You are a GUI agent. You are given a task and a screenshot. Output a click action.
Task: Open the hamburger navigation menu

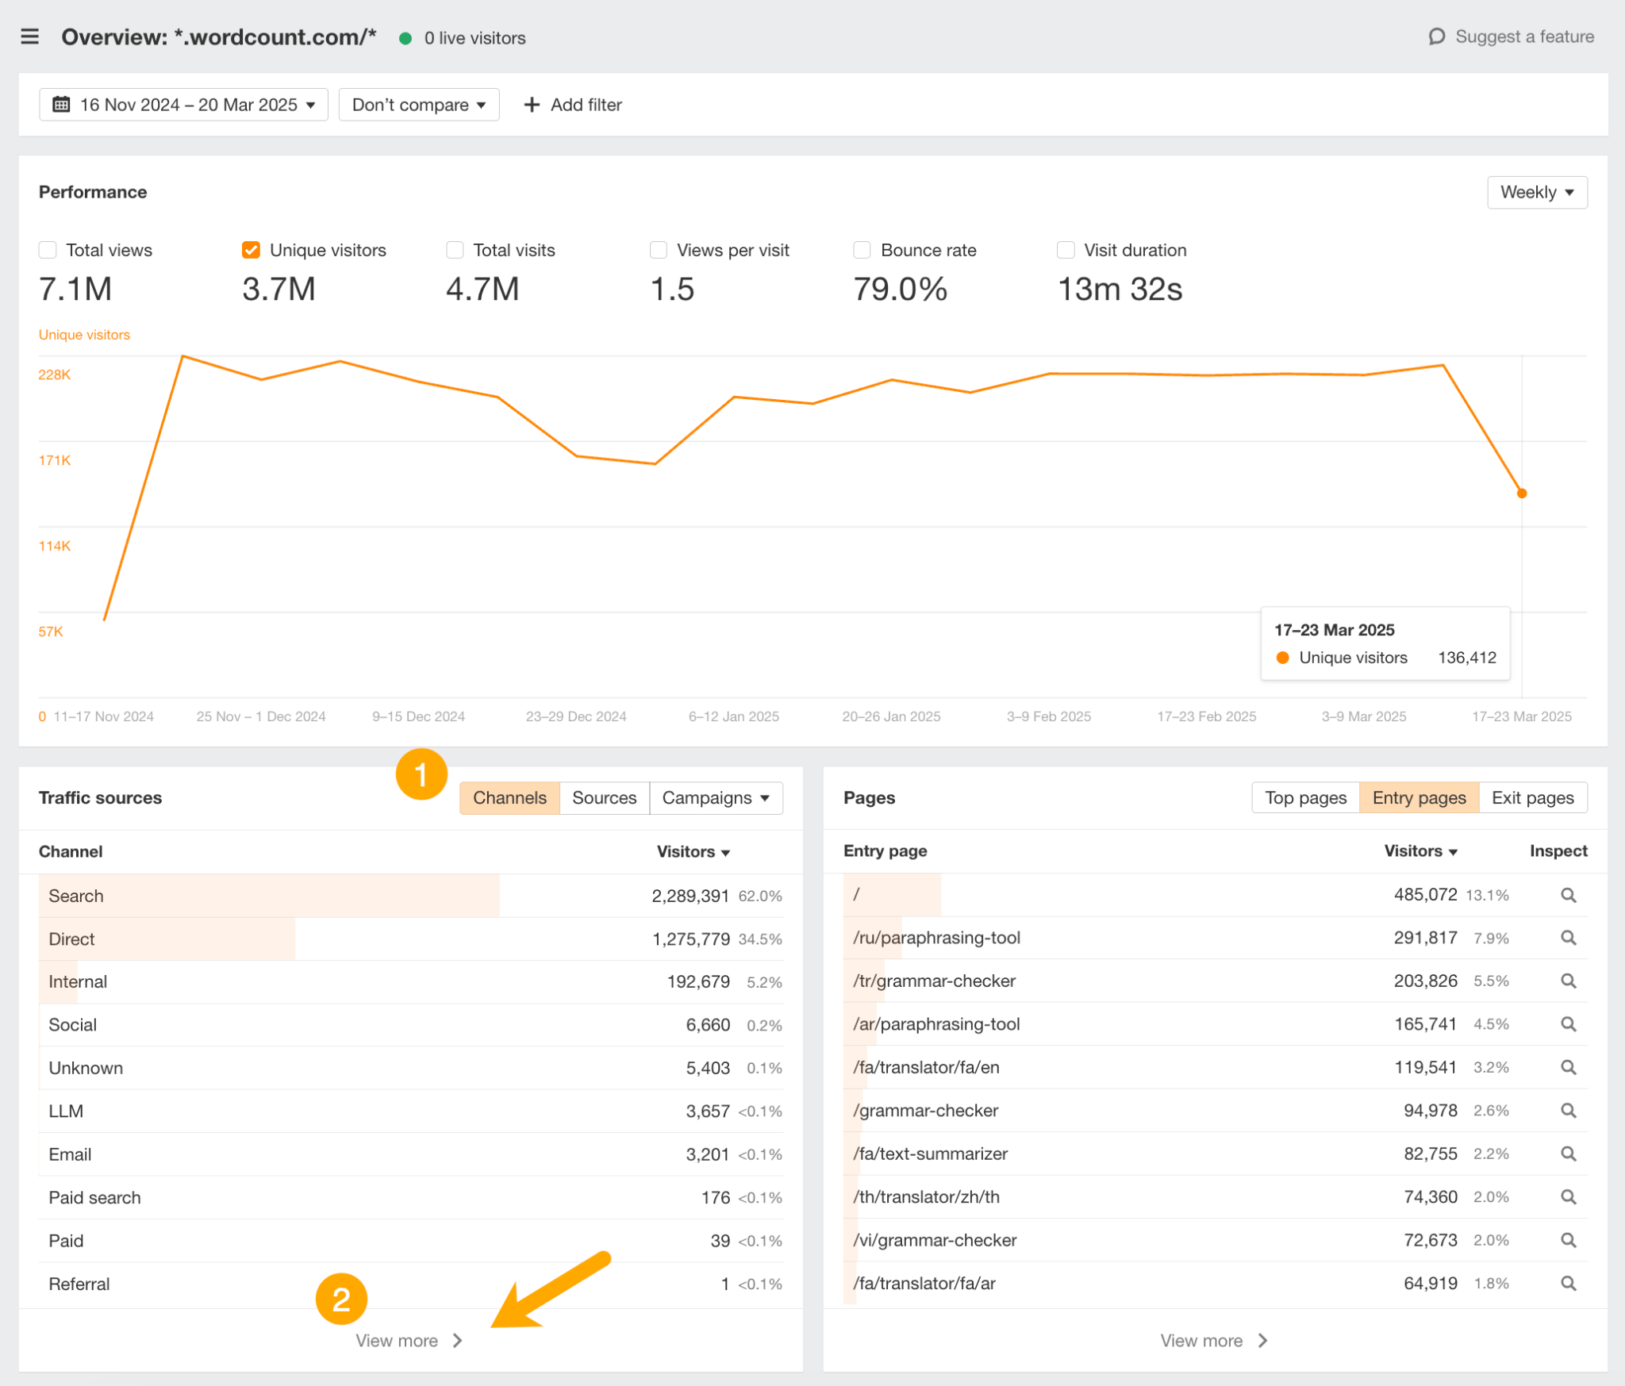(x=29, y=36)
